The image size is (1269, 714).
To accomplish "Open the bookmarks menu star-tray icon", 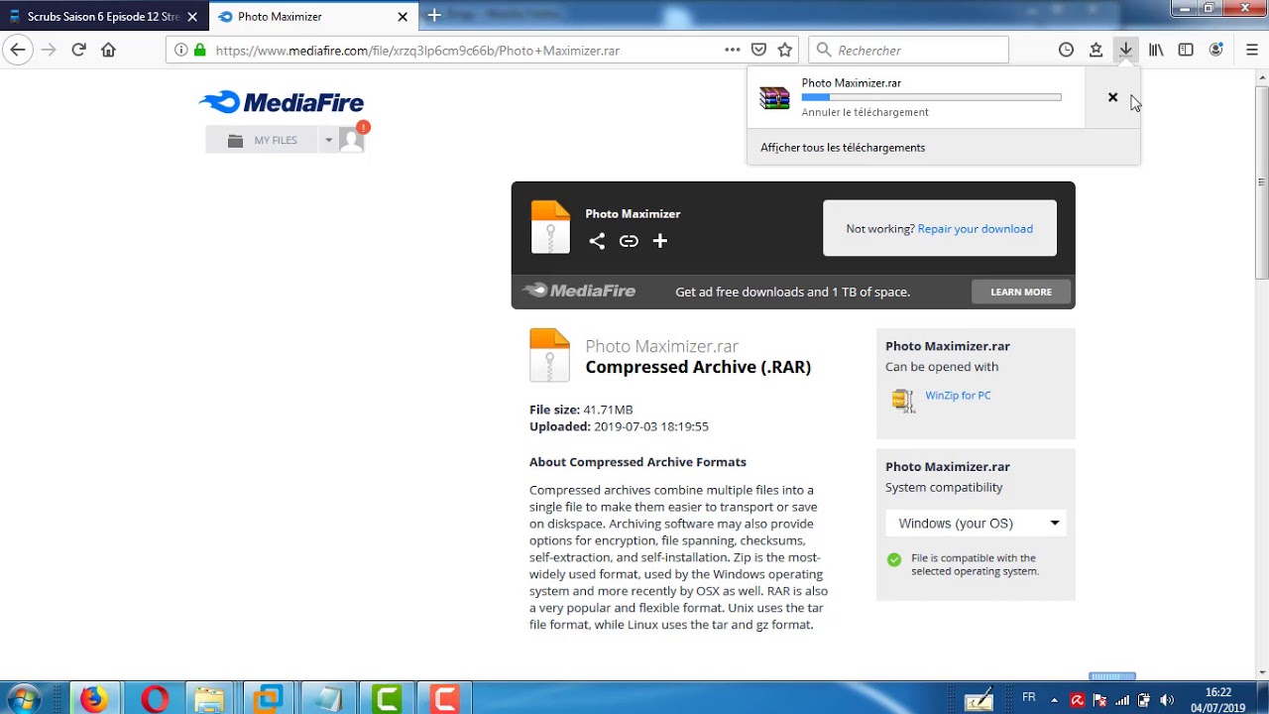I will (1096, 50).
